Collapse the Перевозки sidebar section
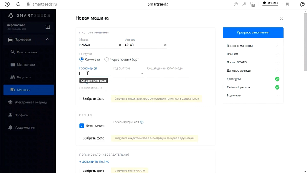 pyautogui.click(x=47, y=40)
